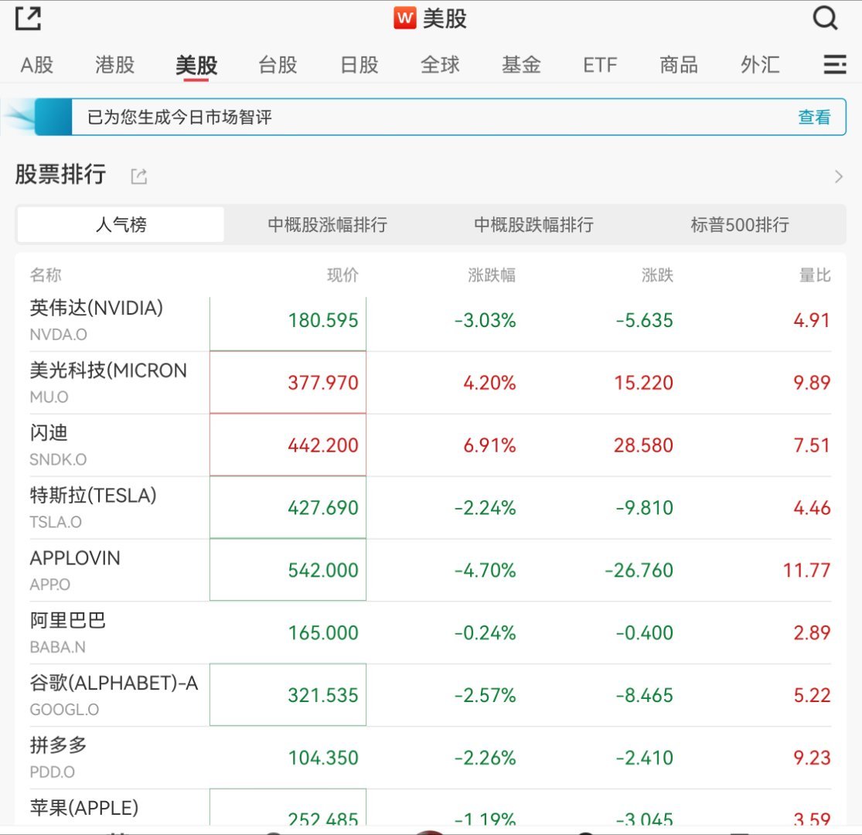
Task: Open the ETF market tab
Action: 599,65
